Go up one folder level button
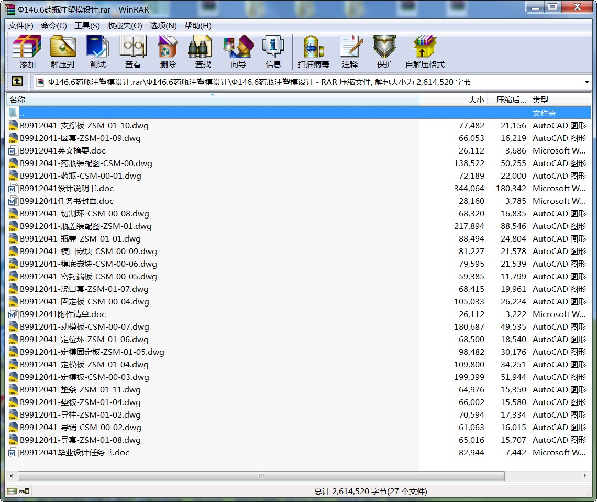 coord(17,82)
